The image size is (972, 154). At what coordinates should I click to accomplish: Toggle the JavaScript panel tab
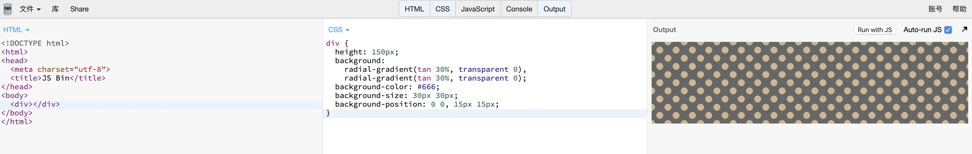(478, 9)
